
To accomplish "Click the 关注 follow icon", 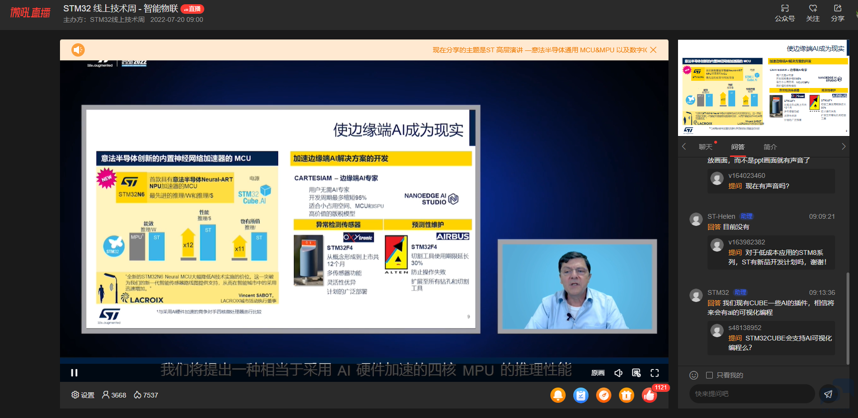I will (x=813, y=13).
